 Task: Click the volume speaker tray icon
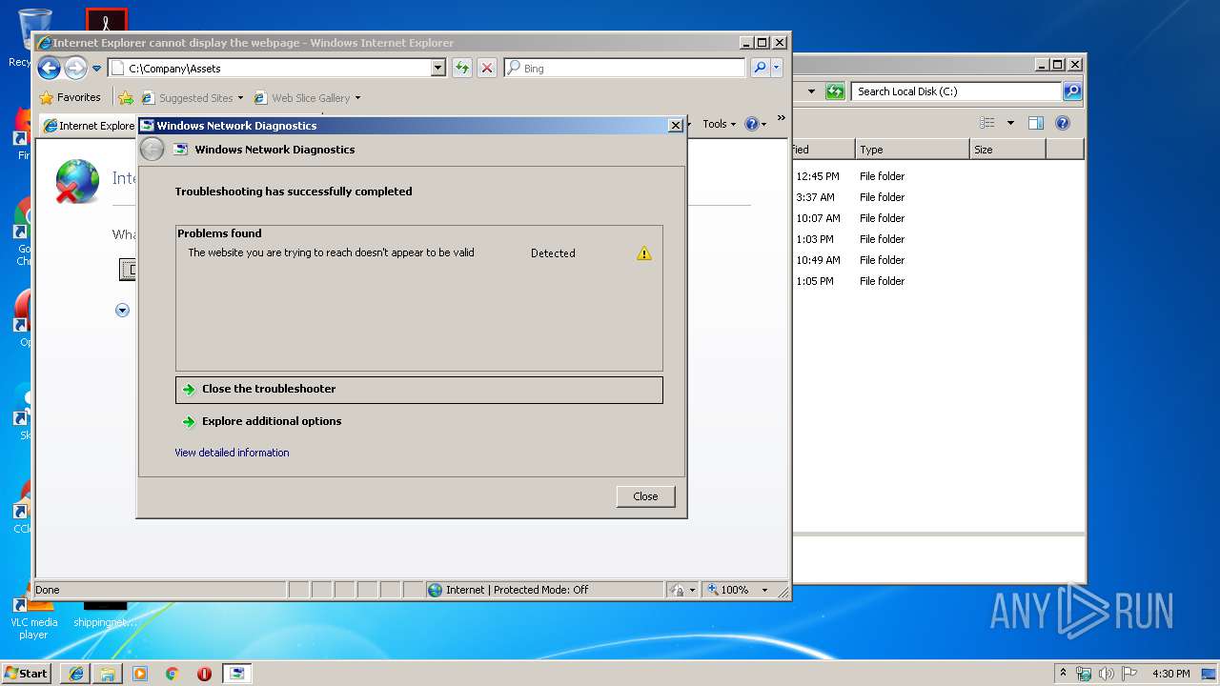coord(1106,674)
